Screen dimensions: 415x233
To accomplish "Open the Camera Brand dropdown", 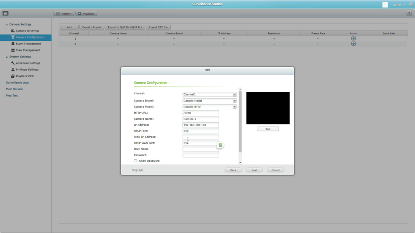I will pos(234,100).
